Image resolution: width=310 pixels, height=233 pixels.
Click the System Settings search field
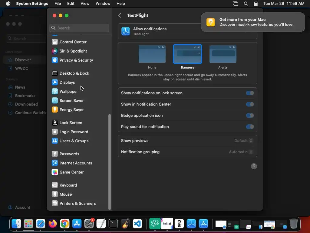pyautogui.click(x=79, y=28)
